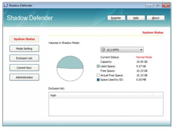Image resolution: width=177 pixels, height=132 pixels.
Task: Click the lightbulb icon beside (C:) NTFS
Action: 104,50
